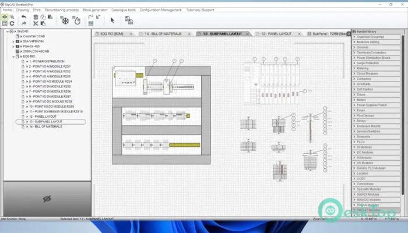The image size is (408, 233).
Task: Select 12 - PANEL LAYOUT in project tree
Action: click(43, 116)
